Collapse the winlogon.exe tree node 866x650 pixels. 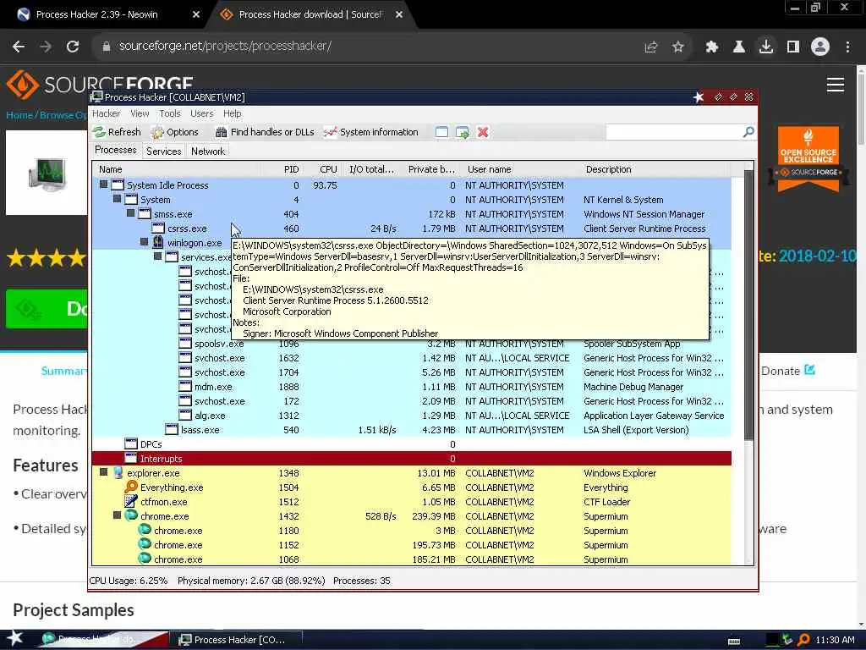144,242
